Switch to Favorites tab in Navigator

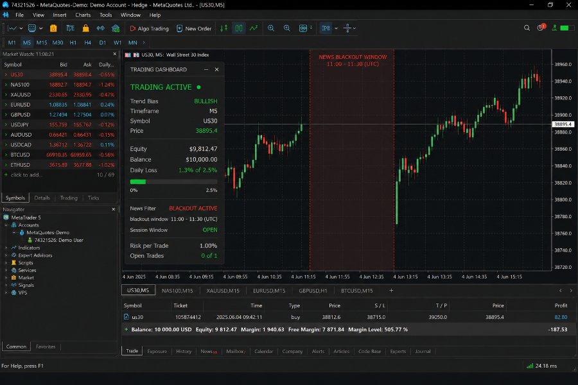[x=46, y=346]
